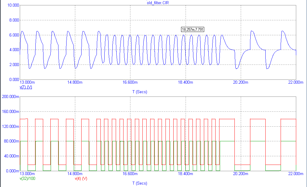Click the 20.200m X-axis tick of lower plot
The image size is (307, 187).
241,174
